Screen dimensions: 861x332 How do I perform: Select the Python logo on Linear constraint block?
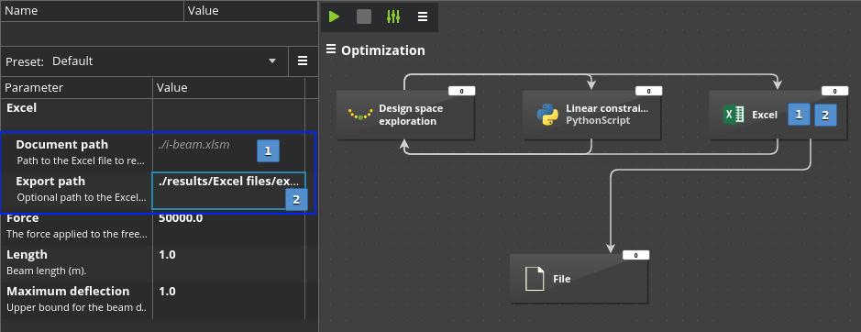[x=547, y=115]
